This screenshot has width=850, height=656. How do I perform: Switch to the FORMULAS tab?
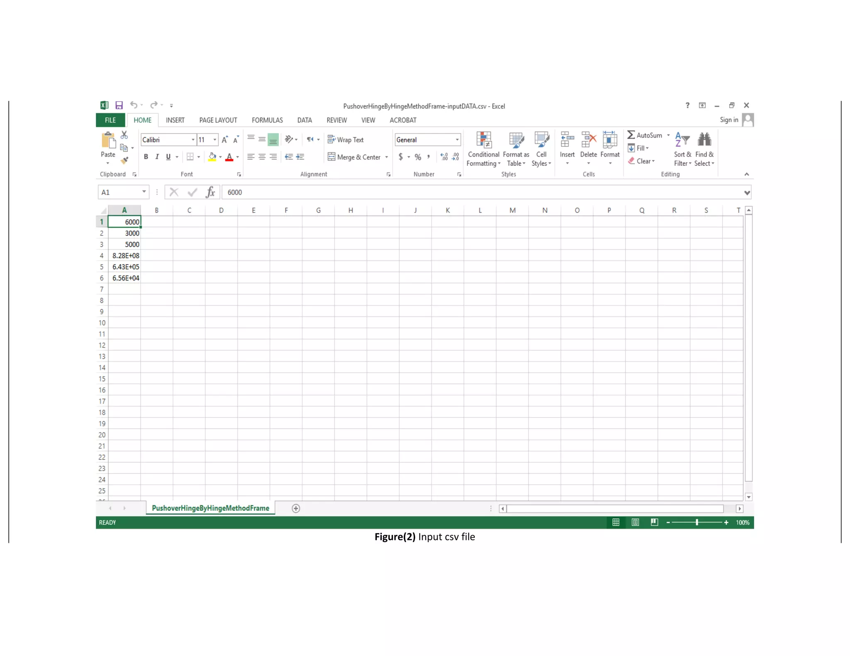(267, 120)
